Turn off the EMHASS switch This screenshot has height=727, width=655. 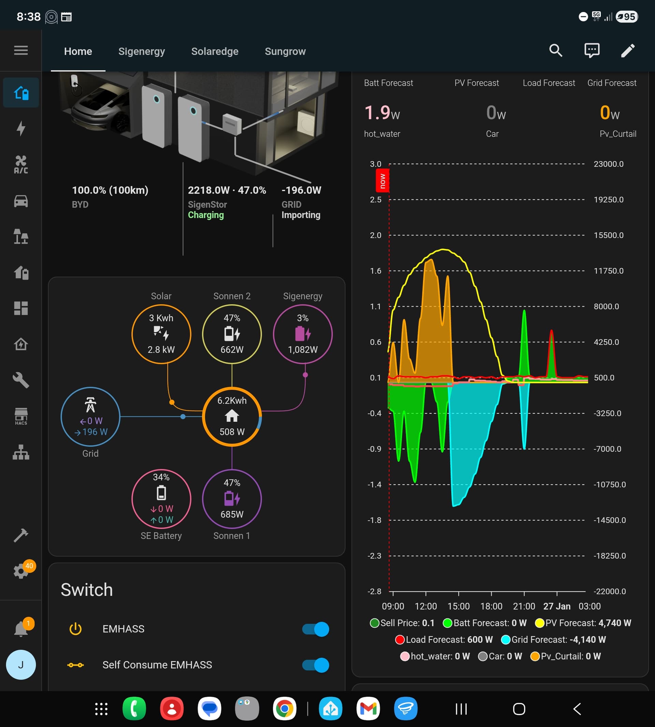[x=315, y=629]
